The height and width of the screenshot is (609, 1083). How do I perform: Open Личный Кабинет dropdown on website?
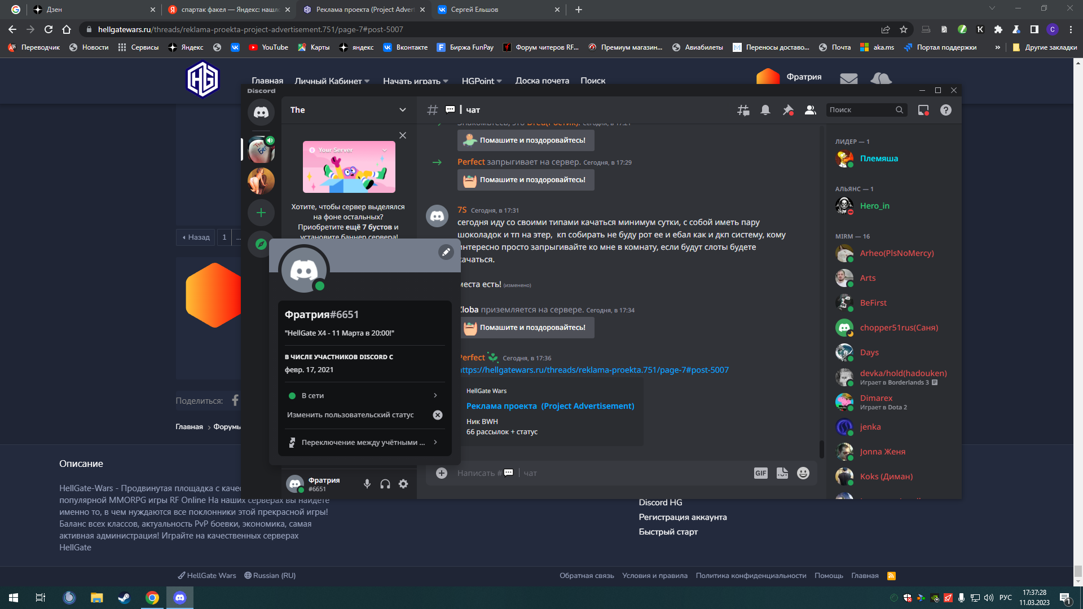(332, 81)
